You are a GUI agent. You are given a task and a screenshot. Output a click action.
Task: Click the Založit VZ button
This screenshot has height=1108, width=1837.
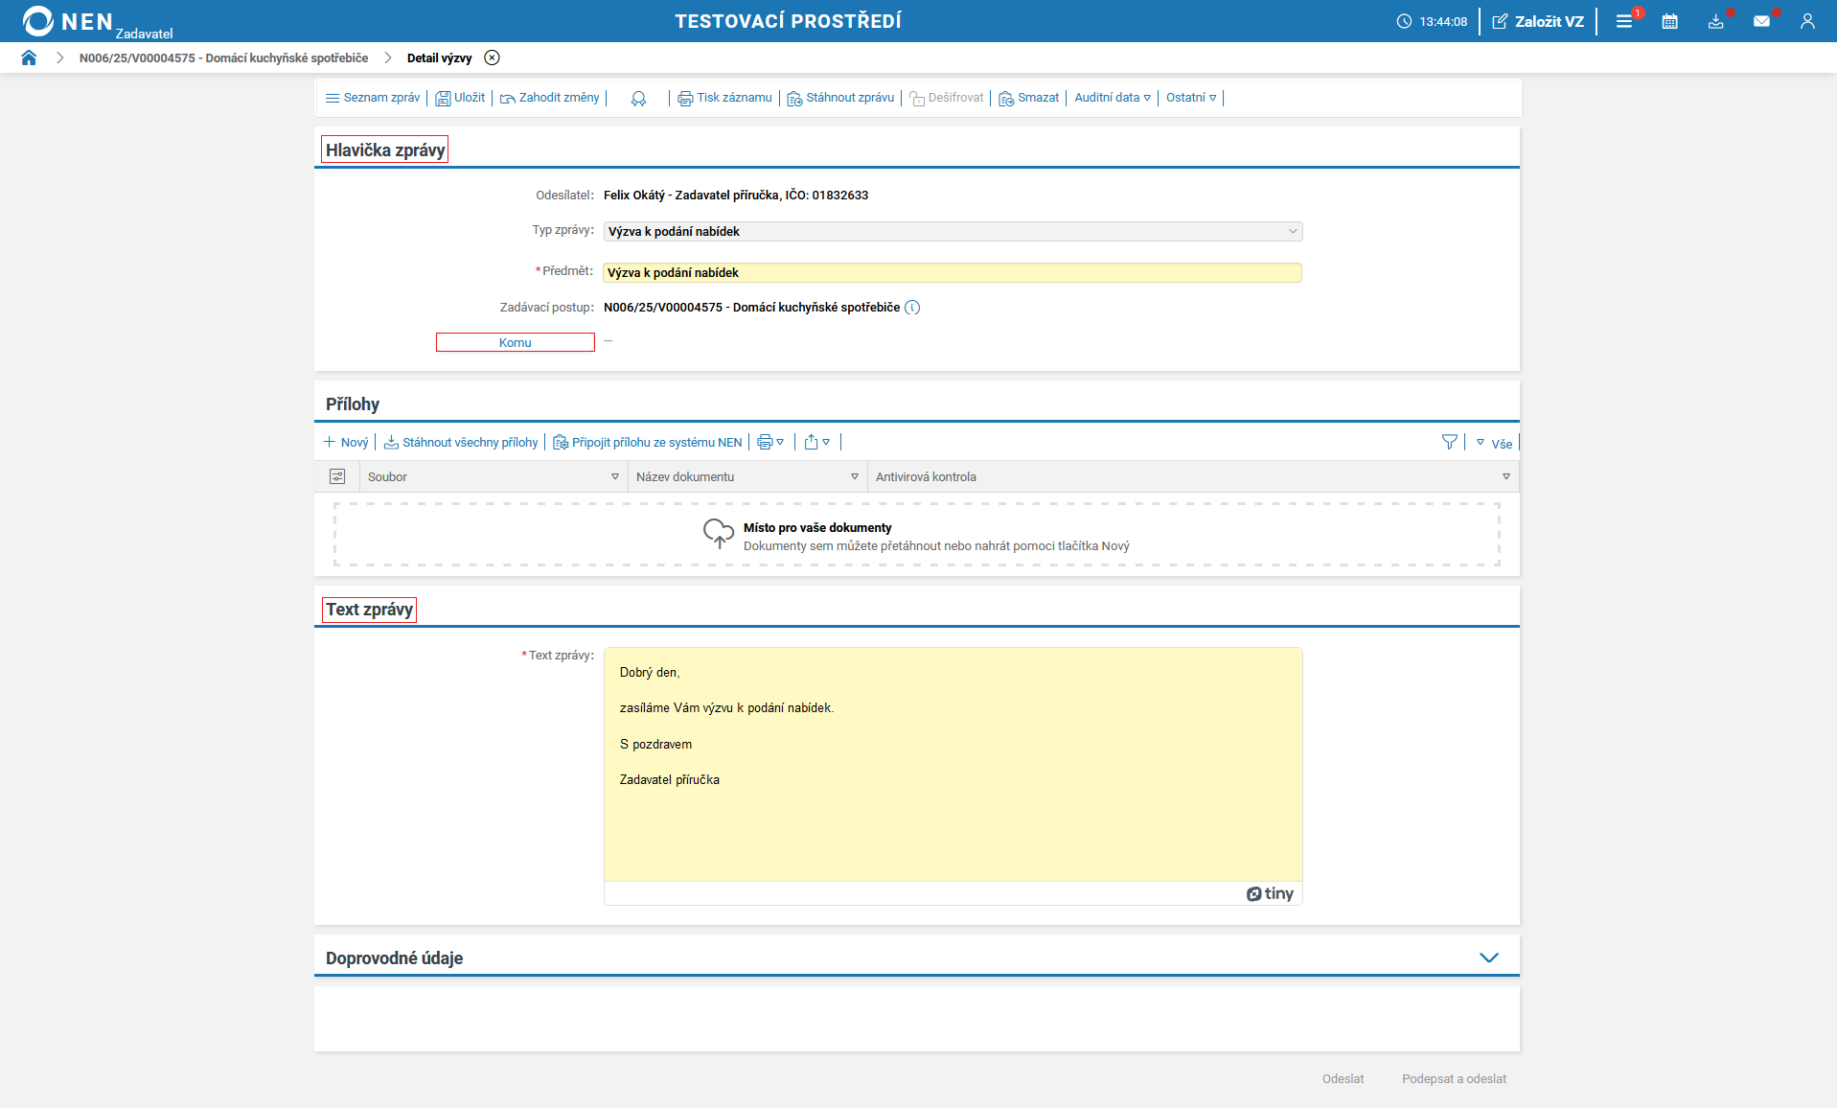(x=1538, y=21)
